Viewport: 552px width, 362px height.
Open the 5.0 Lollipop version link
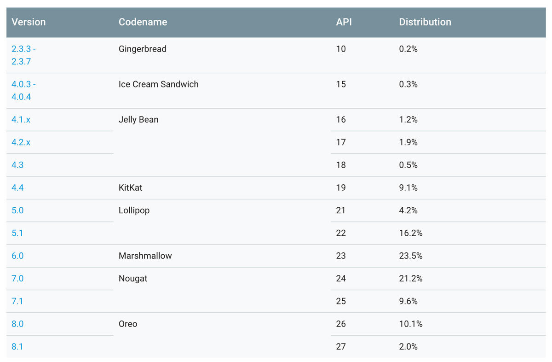point(17,210)
